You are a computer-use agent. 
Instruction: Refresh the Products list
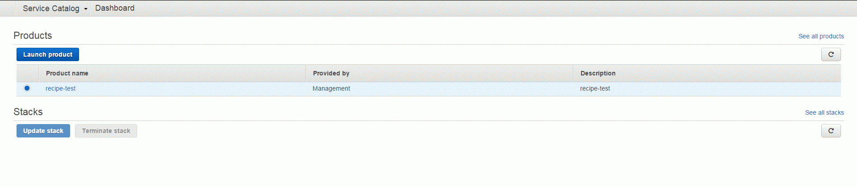coord(831,54)
